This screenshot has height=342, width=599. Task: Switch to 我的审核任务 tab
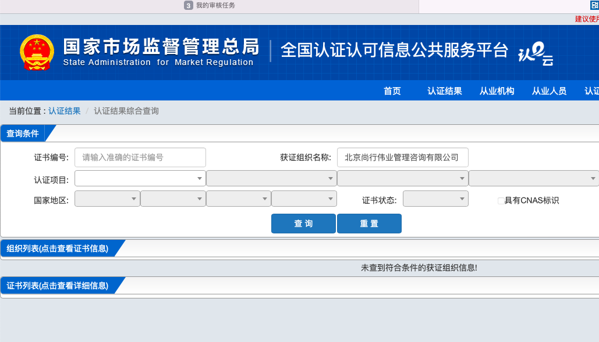[210, 5]
